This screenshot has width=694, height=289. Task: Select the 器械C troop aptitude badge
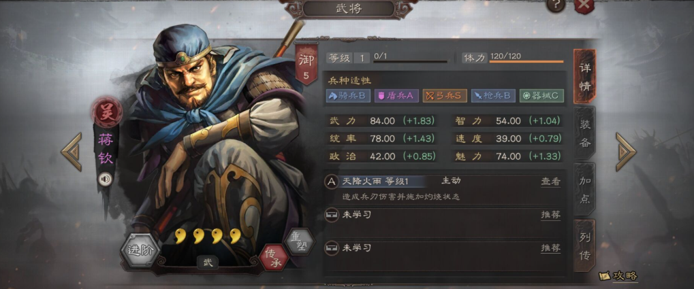(x=541, y=95)
